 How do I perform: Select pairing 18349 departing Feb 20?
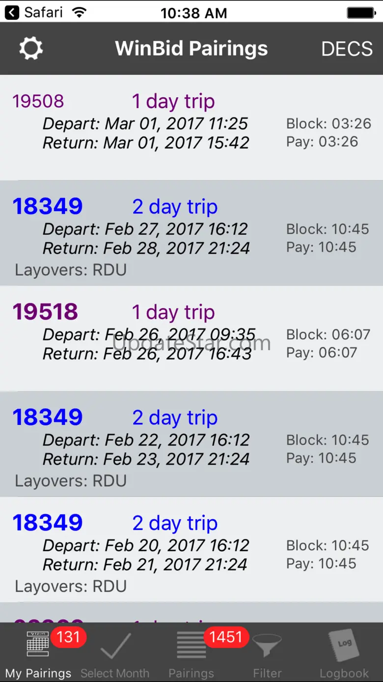(191, 549)
